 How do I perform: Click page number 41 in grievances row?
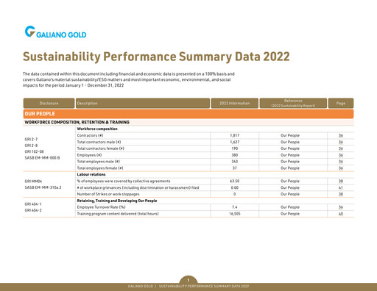coord(341,187)
